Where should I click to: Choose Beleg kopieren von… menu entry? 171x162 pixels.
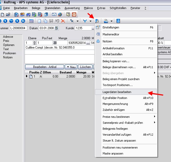[116, 61]
